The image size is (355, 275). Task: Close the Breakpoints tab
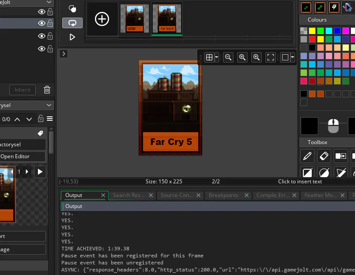[246, 195]
